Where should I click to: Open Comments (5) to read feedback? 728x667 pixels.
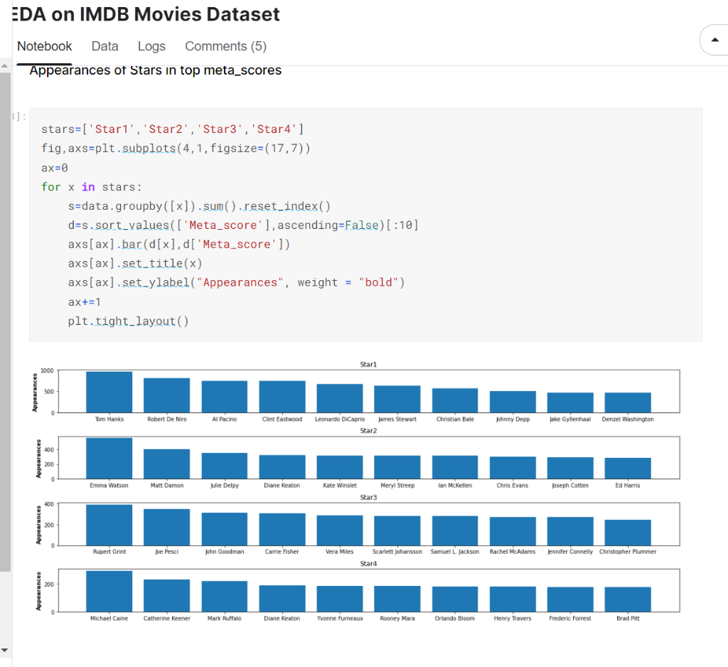(x=225, y=46)
